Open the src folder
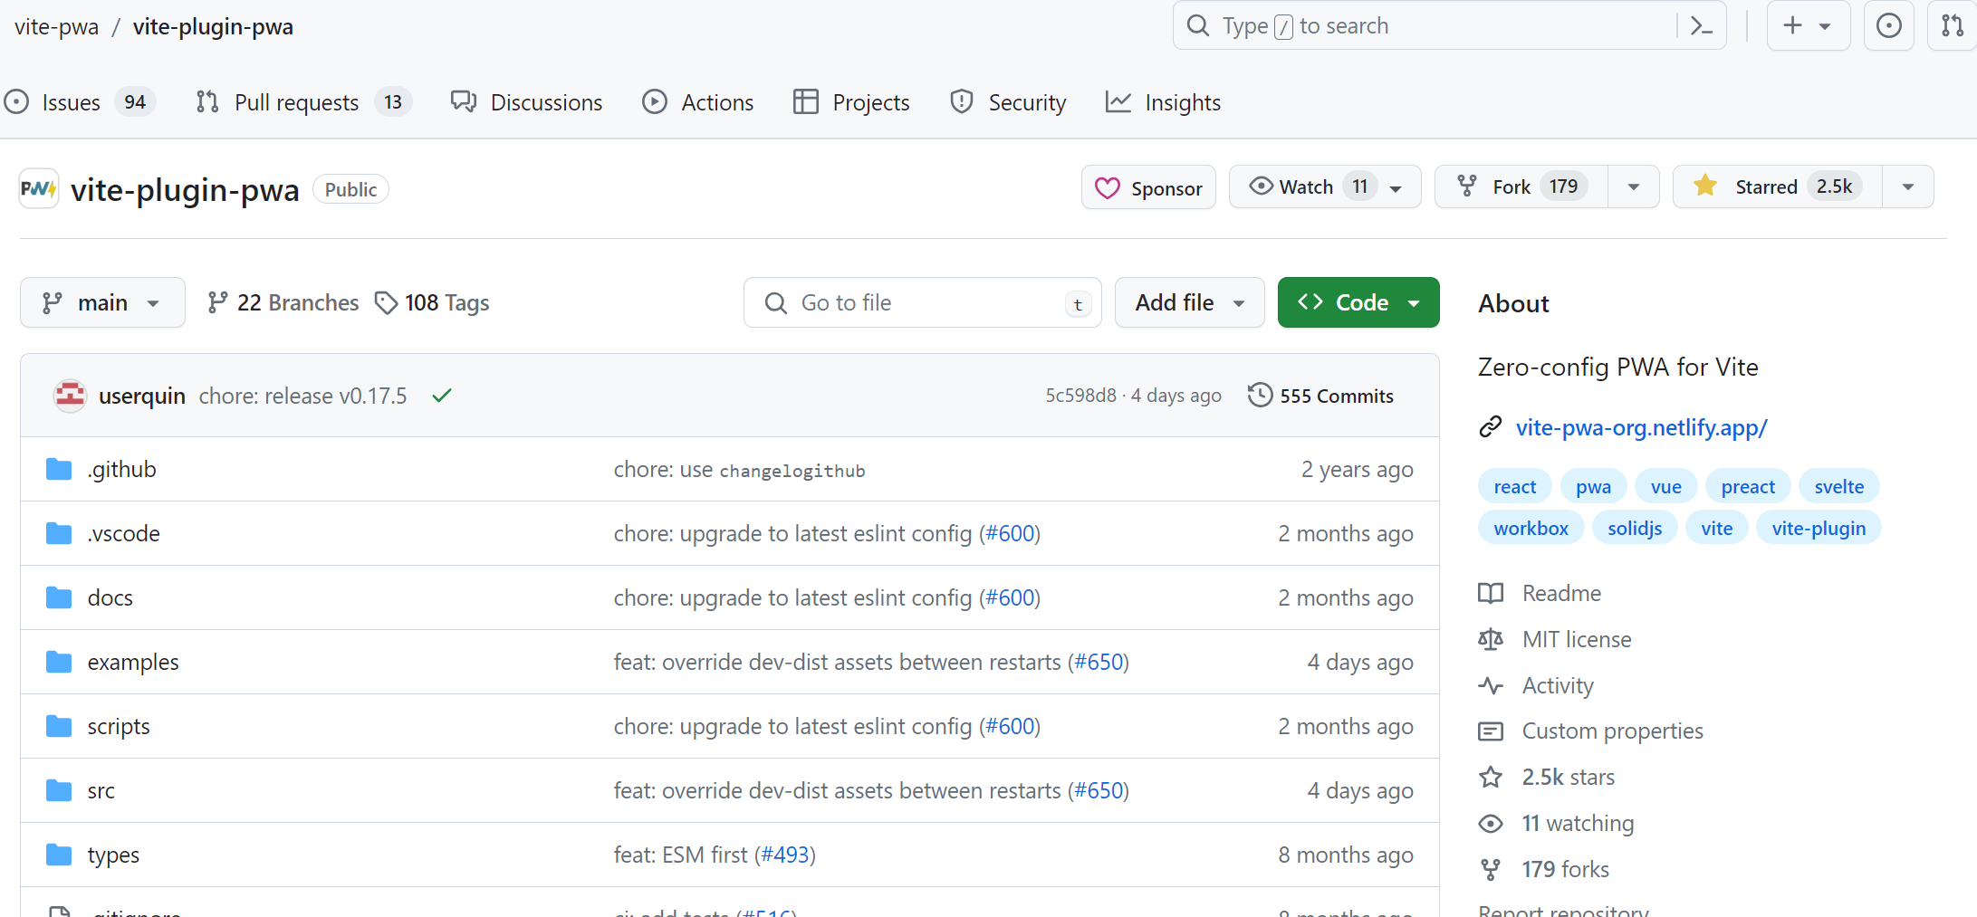The width and height of the screenshot is (1977, 917). click(101, 790)
